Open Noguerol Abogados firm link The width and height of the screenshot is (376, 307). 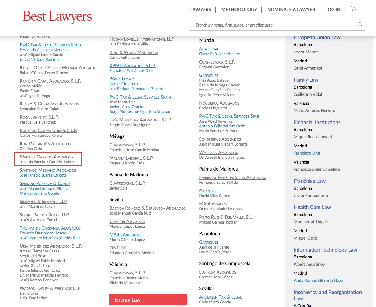(219, 103)
